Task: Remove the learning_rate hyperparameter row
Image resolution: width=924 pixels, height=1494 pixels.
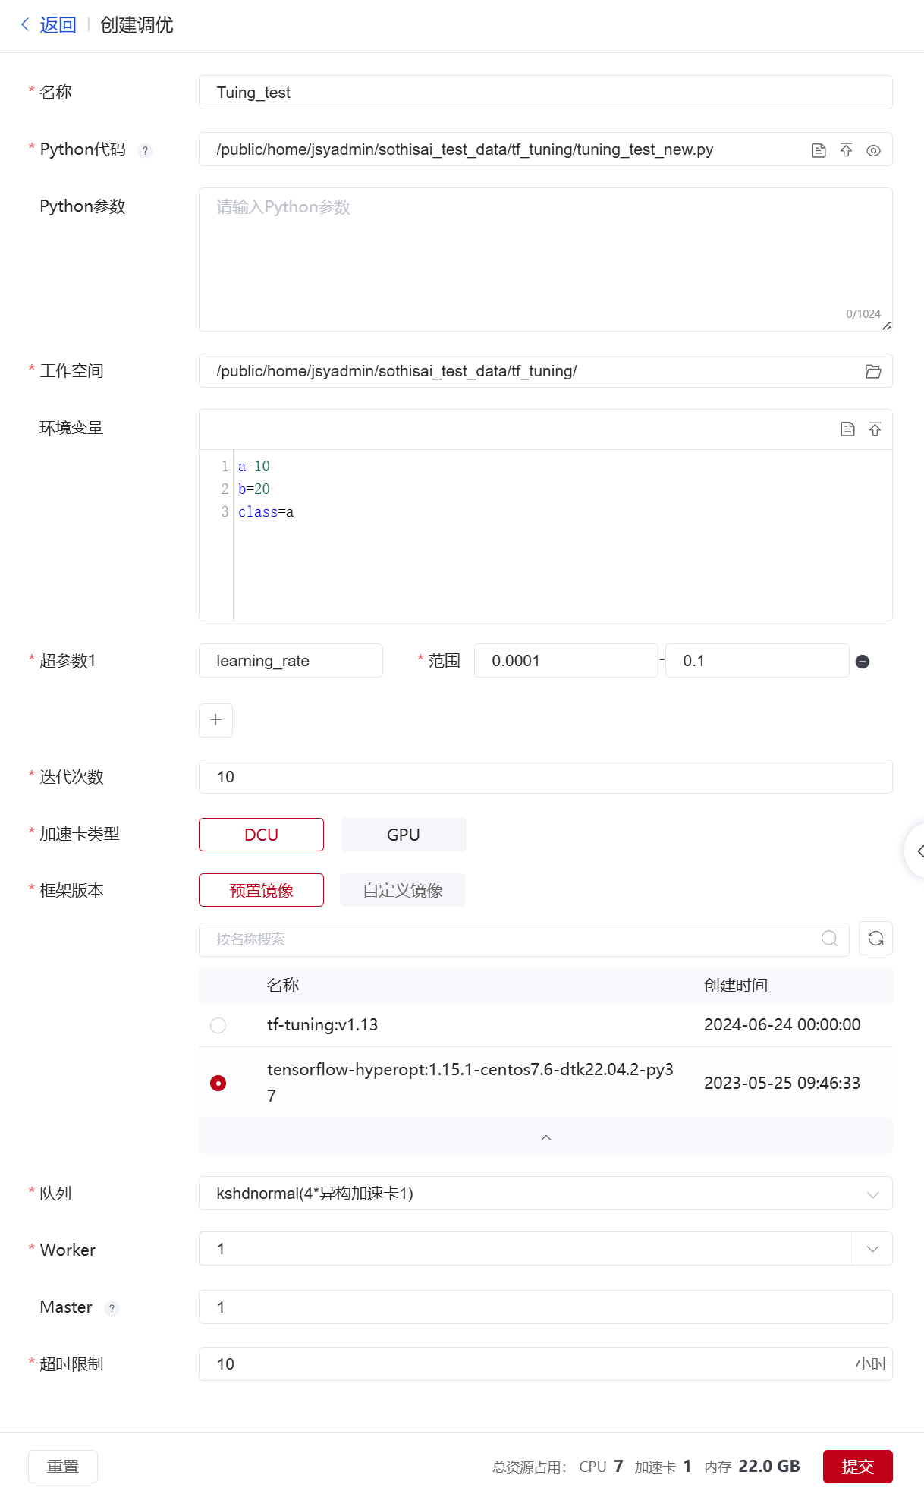Action: pos(862,662)
